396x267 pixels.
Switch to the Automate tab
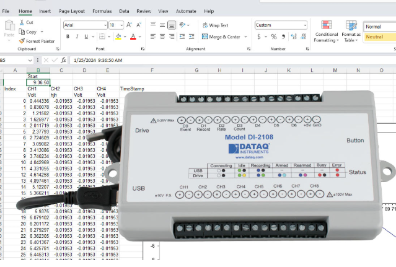(186, 11)
